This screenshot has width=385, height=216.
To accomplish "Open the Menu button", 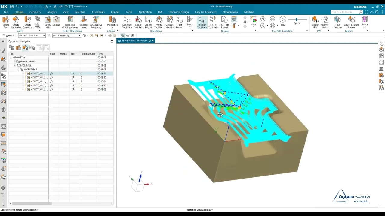I will point(8,35).
